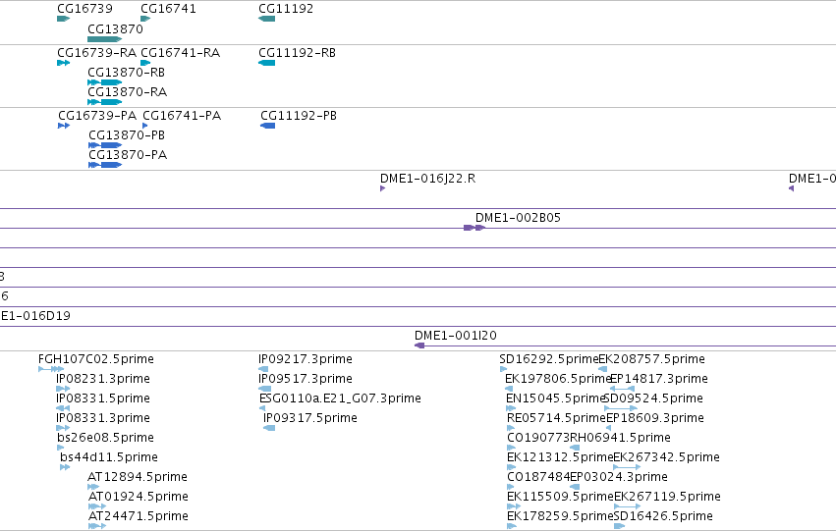Image resolution: width=836 pixels, height=531 pixels.
Task: Select EST AT12894.5prime
Action: [138, 477]
